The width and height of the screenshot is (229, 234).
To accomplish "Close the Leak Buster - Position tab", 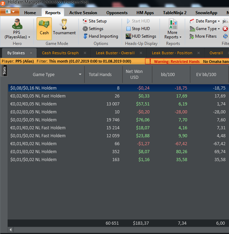I will click(199, 53).
